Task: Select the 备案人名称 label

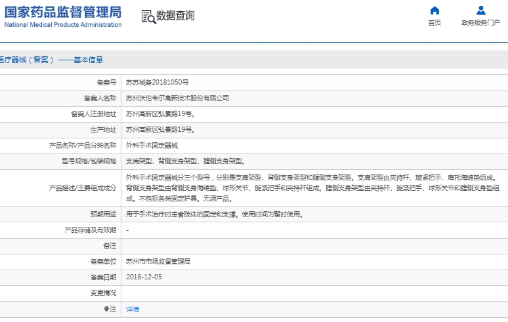Action: [x=100, y=98]
